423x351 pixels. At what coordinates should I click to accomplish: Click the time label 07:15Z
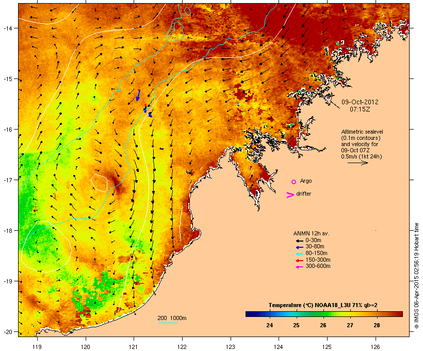pyautogui.click(x=360, y=109)
